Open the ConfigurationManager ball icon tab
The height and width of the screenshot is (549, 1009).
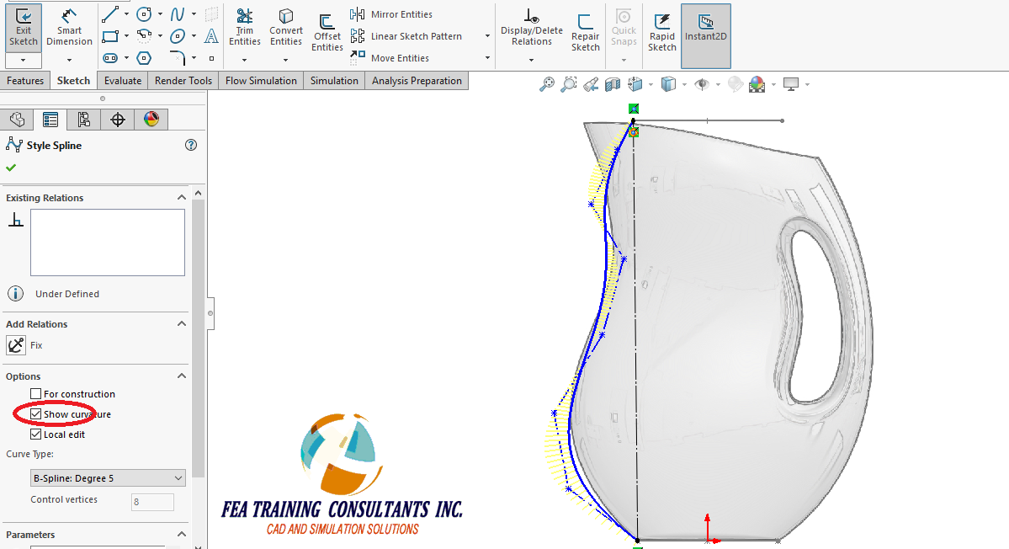[151, 119]
